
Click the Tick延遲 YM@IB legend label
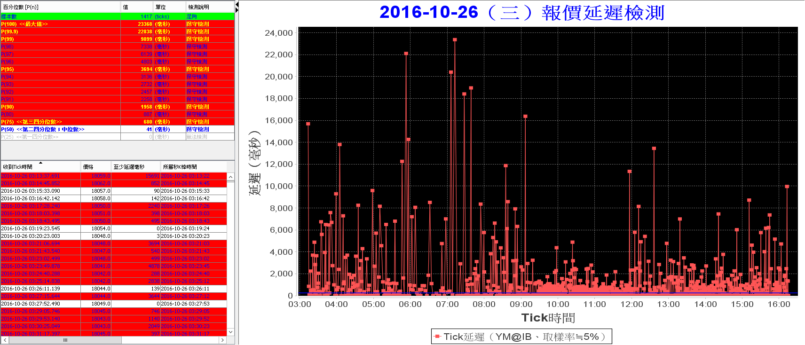[525, 337]
